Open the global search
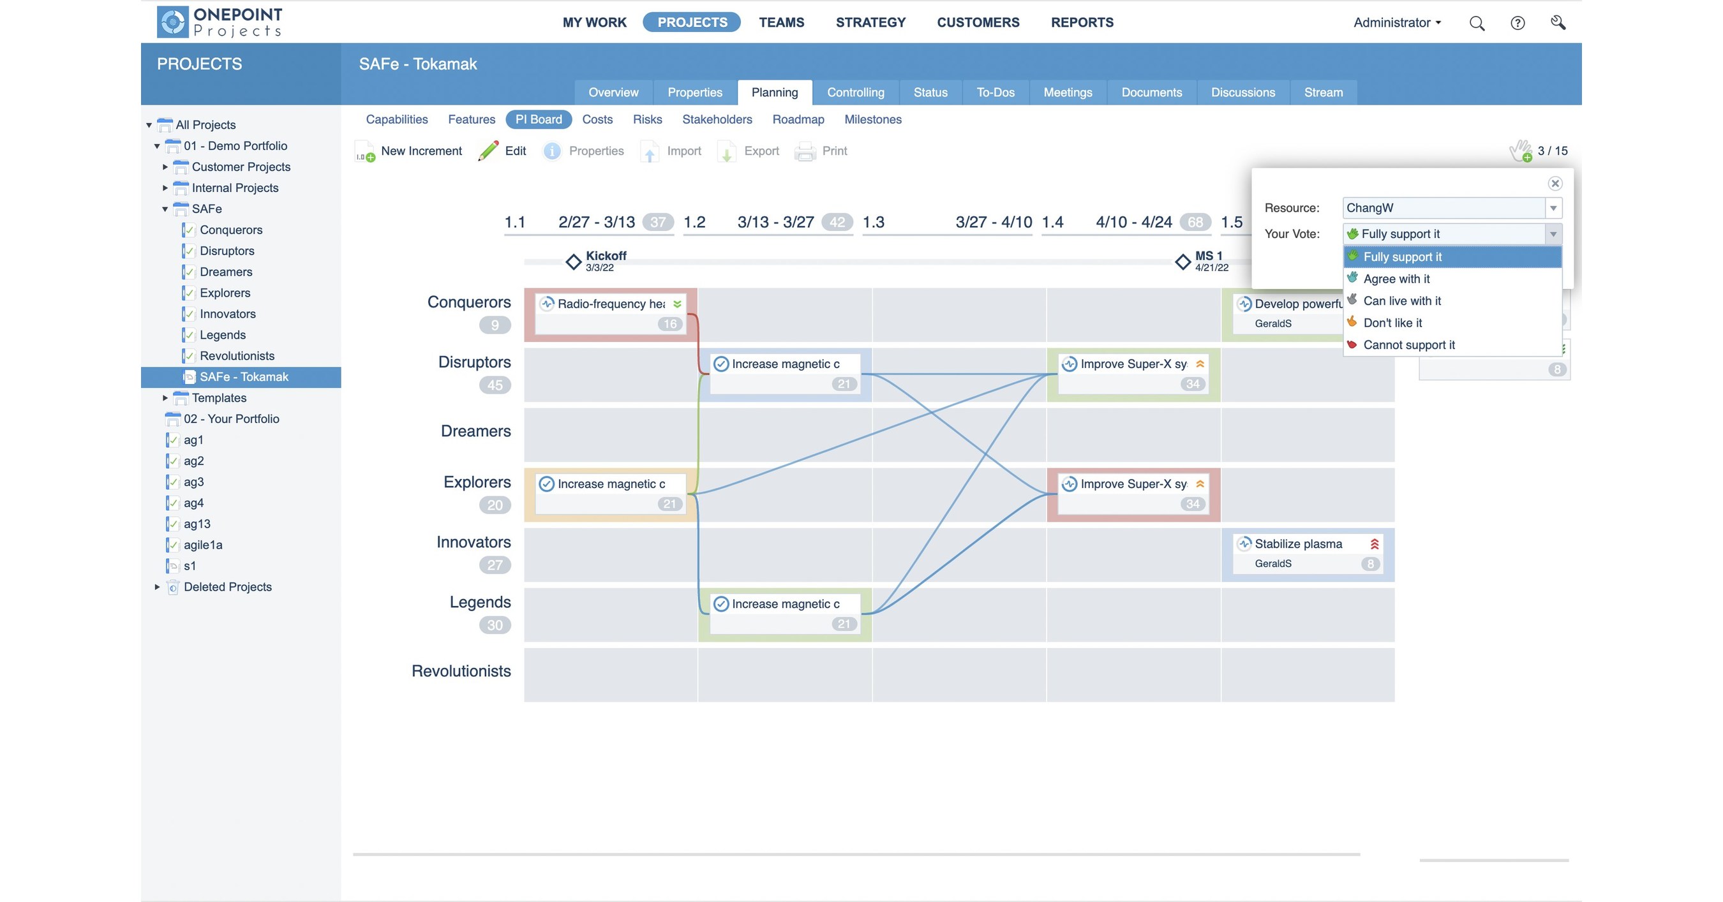 click(1477, 22)
